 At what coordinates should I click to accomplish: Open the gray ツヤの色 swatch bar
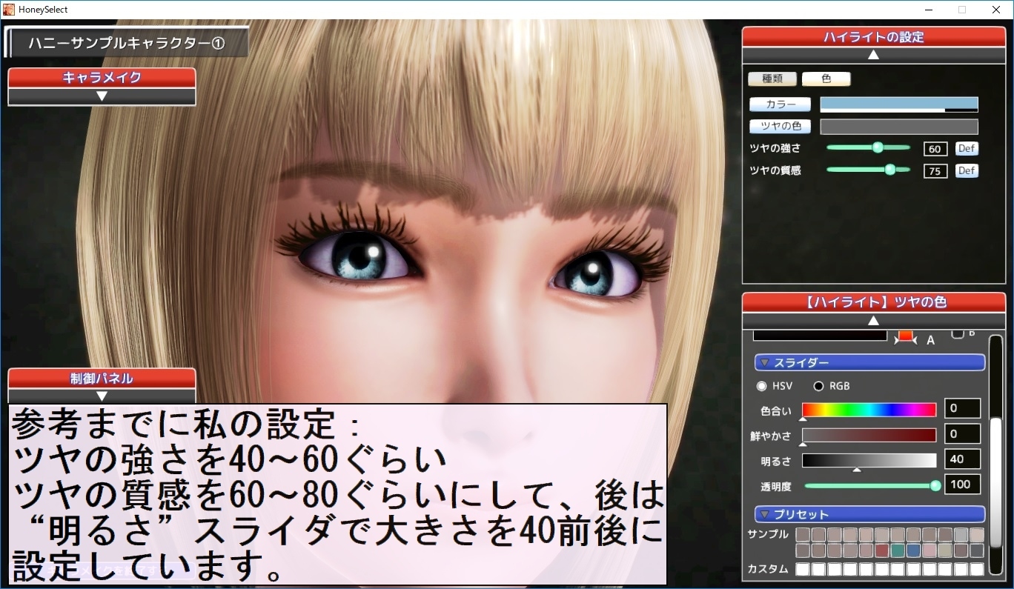(899, 127)
